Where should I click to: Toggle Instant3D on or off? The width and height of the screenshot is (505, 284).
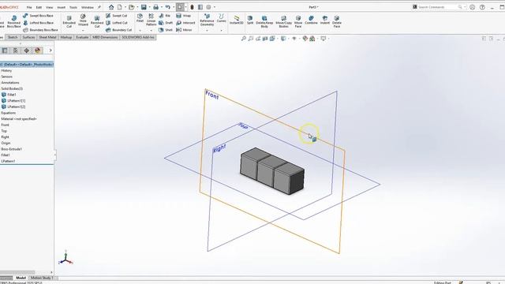(x=237, y=20)
